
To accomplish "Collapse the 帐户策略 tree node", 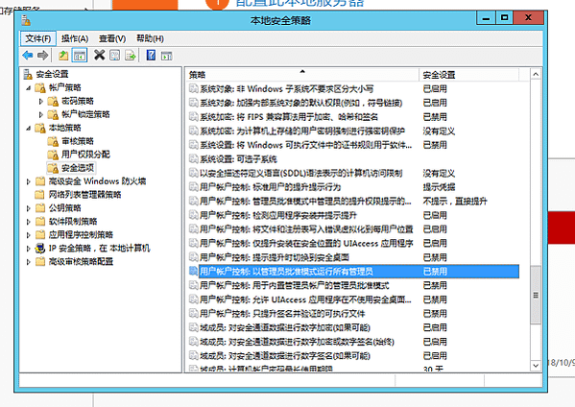I will pos(28,88).
